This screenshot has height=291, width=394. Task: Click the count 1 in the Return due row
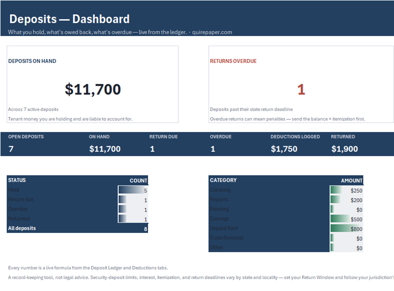click(x=145, y=200)
